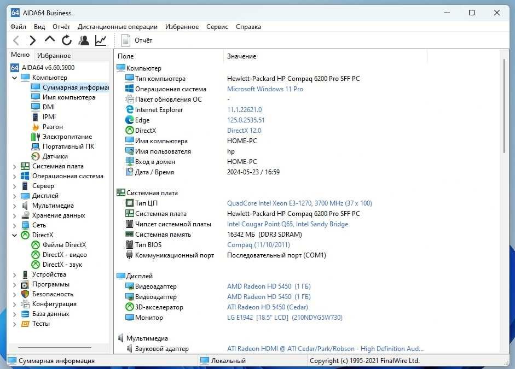The height and width of the screenshot is (369, 515).
Task: Click the Back navigation arrow
Action: 15,40
